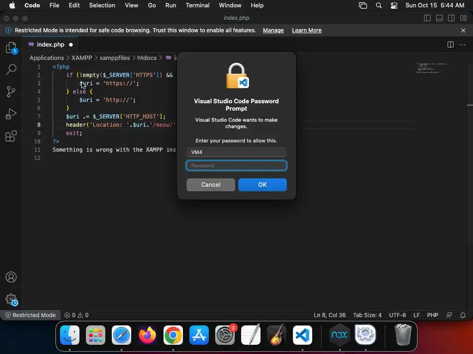The image size is (473, 354).
Task: Open the Terminal menu
Action: (198, 6)
